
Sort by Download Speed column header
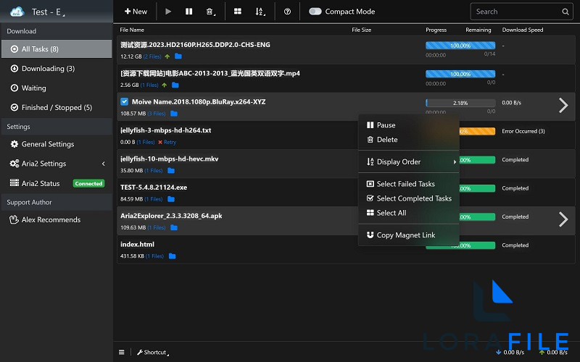[x=522, y=30]
